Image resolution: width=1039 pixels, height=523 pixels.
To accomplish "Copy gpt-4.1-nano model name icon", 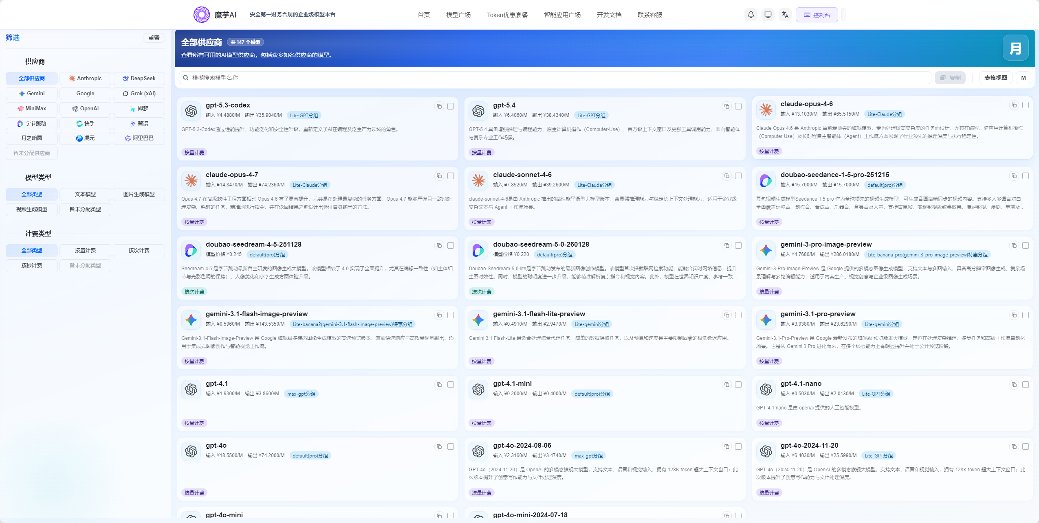I will coord(1014,385).
